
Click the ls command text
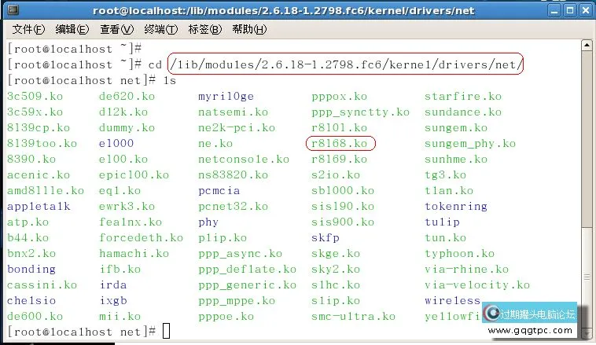tap(170, 80)
